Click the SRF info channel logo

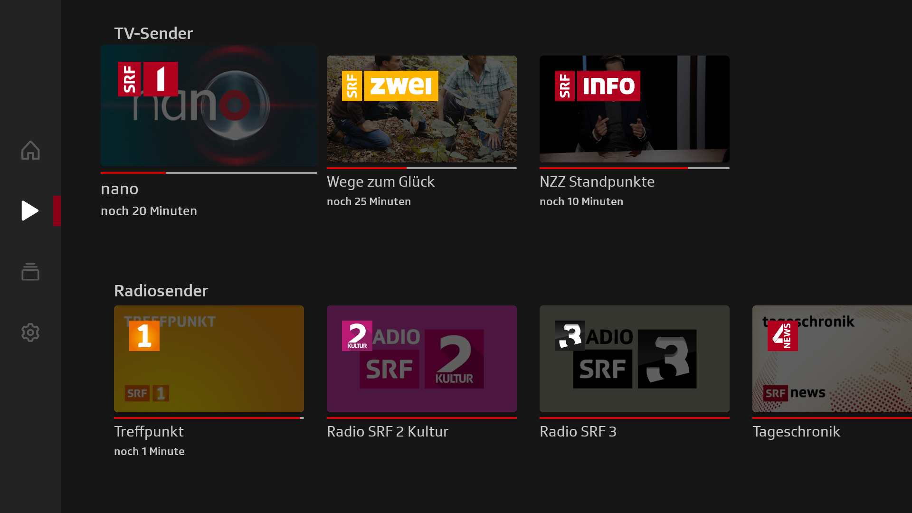[597, 86]
